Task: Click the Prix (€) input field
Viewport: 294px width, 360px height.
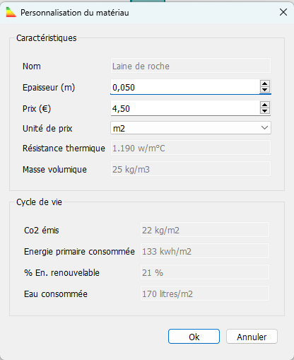Action: click(185, 108)
